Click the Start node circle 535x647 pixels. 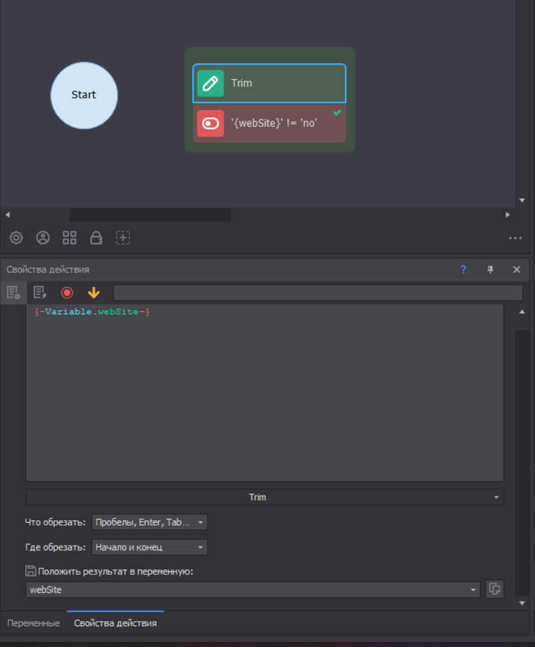(84, 95)
